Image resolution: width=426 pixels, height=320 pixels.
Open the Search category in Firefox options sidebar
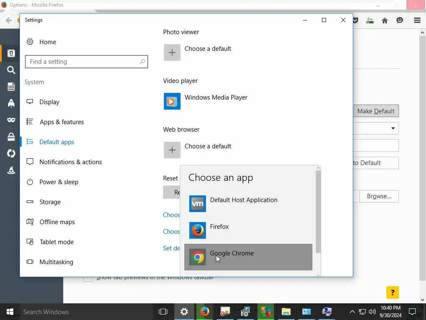click(11, 70)
